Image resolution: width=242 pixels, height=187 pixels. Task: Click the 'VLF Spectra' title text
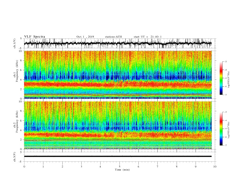35,37
